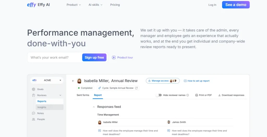Switch to the Sent forms tab
The height and width of the screenshot is (137, 267).
pyautogui.click(x=83, y=95)
